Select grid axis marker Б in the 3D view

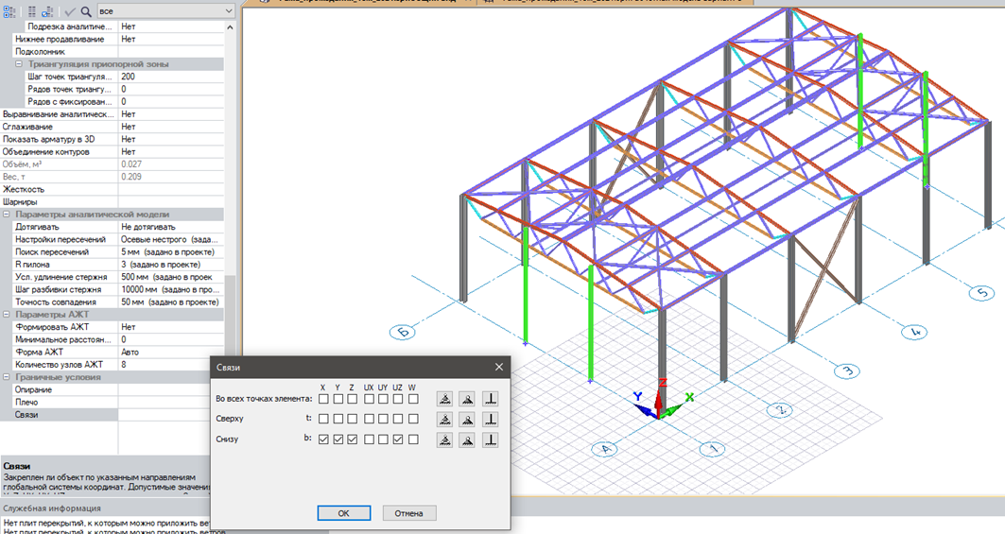point(403,332)
